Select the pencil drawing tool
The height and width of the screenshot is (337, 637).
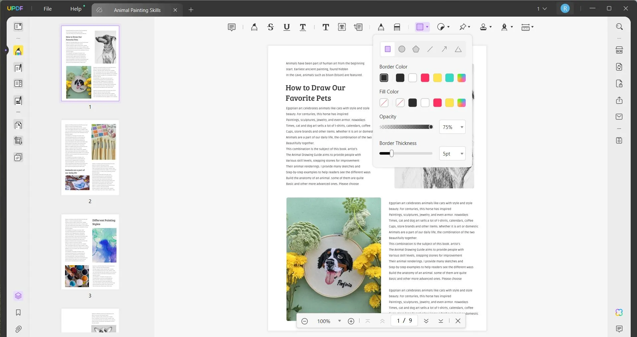click(381, 27)
